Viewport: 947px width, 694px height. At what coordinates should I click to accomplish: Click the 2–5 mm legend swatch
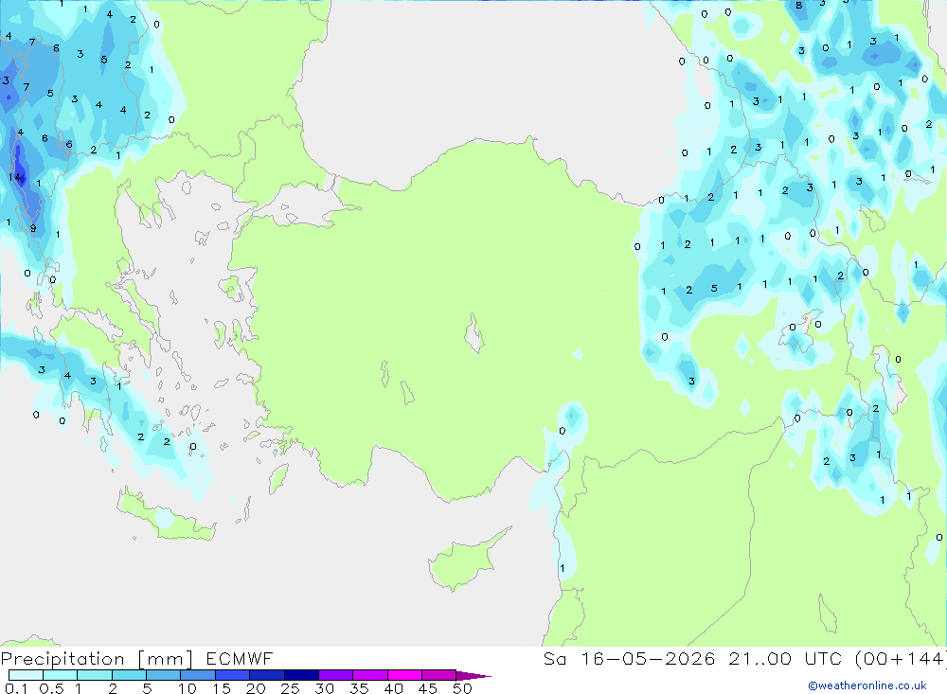pos(129,675)
